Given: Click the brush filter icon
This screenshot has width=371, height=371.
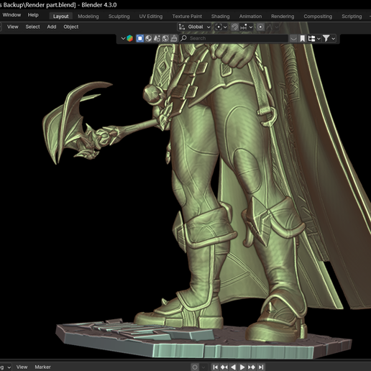Looking at the screenshot, I should click(174, 38).
